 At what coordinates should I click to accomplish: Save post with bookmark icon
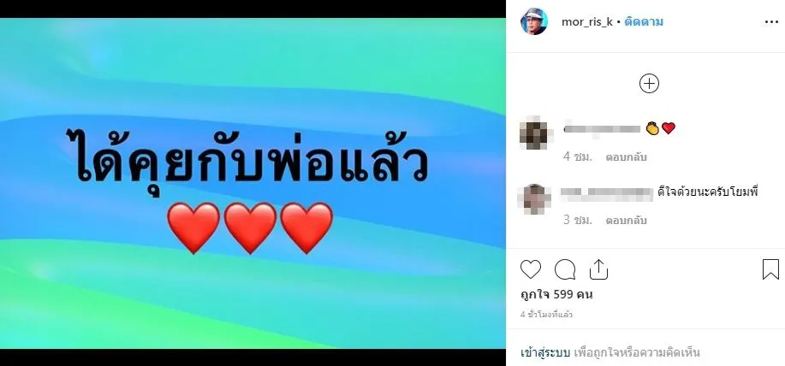pyautogui.click(x=770, y=269)
